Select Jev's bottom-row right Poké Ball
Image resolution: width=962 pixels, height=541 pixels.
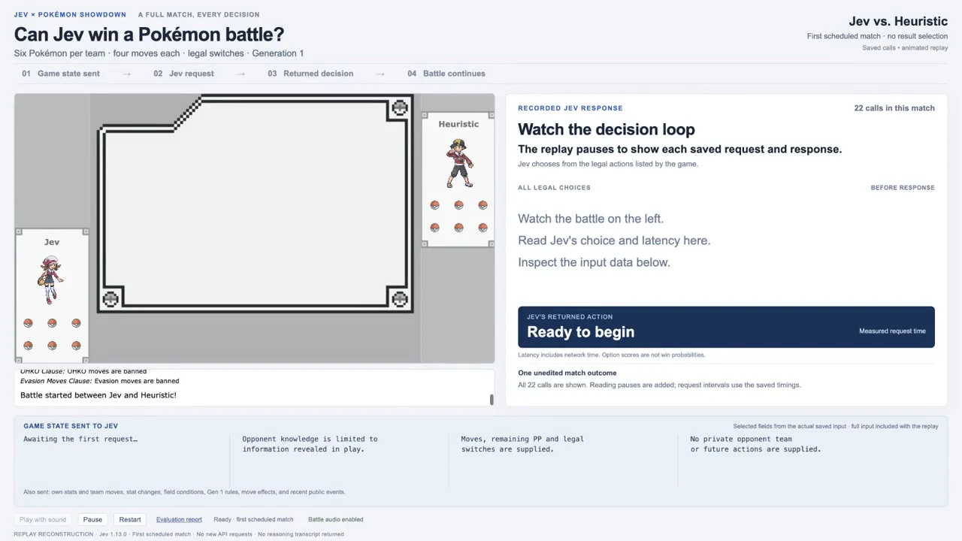tap(76, 346)
